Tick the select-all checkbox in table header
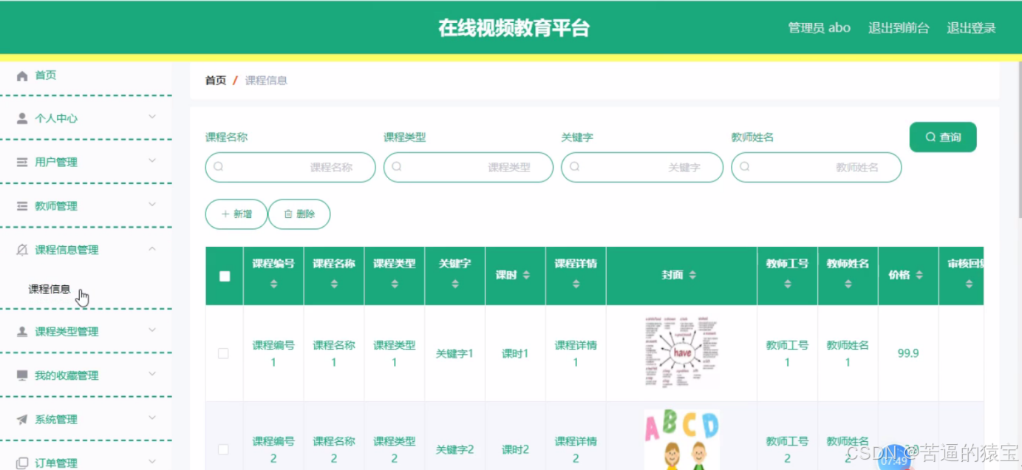Screen dimensions: 1022x470 225,276
